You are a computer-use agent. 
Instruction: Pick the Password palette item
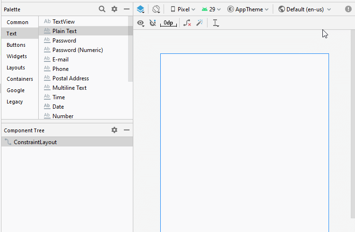coord(83,41)
